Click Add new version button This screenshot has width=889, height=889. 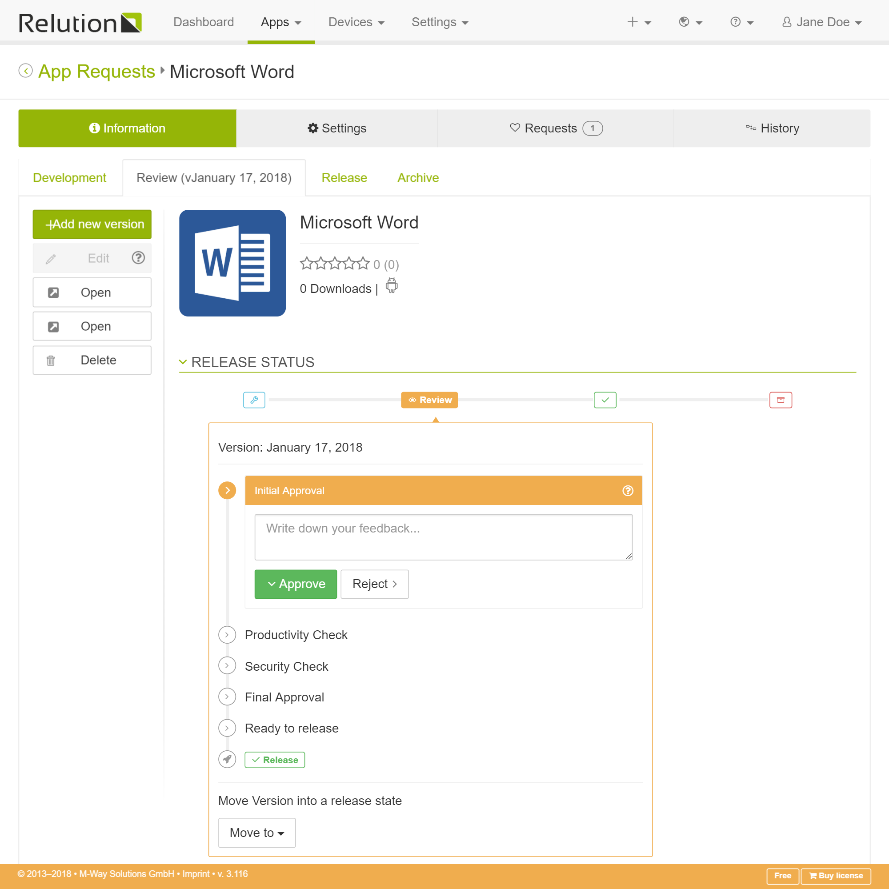[92, 224]
